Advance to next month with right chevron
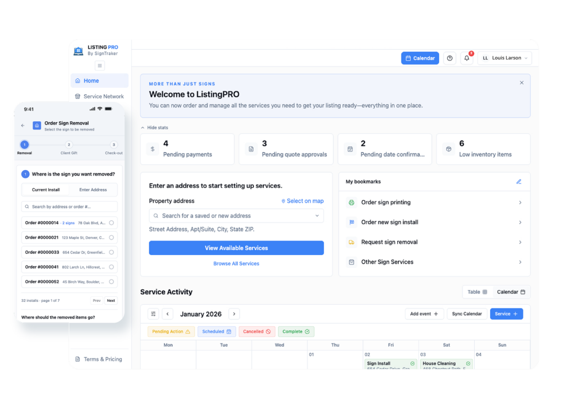 (234, 314)
